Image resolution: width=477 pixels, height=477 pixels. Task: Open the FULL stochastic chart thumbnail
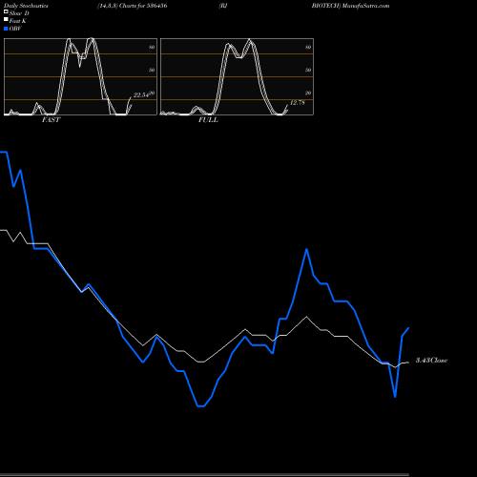point(237,76)
